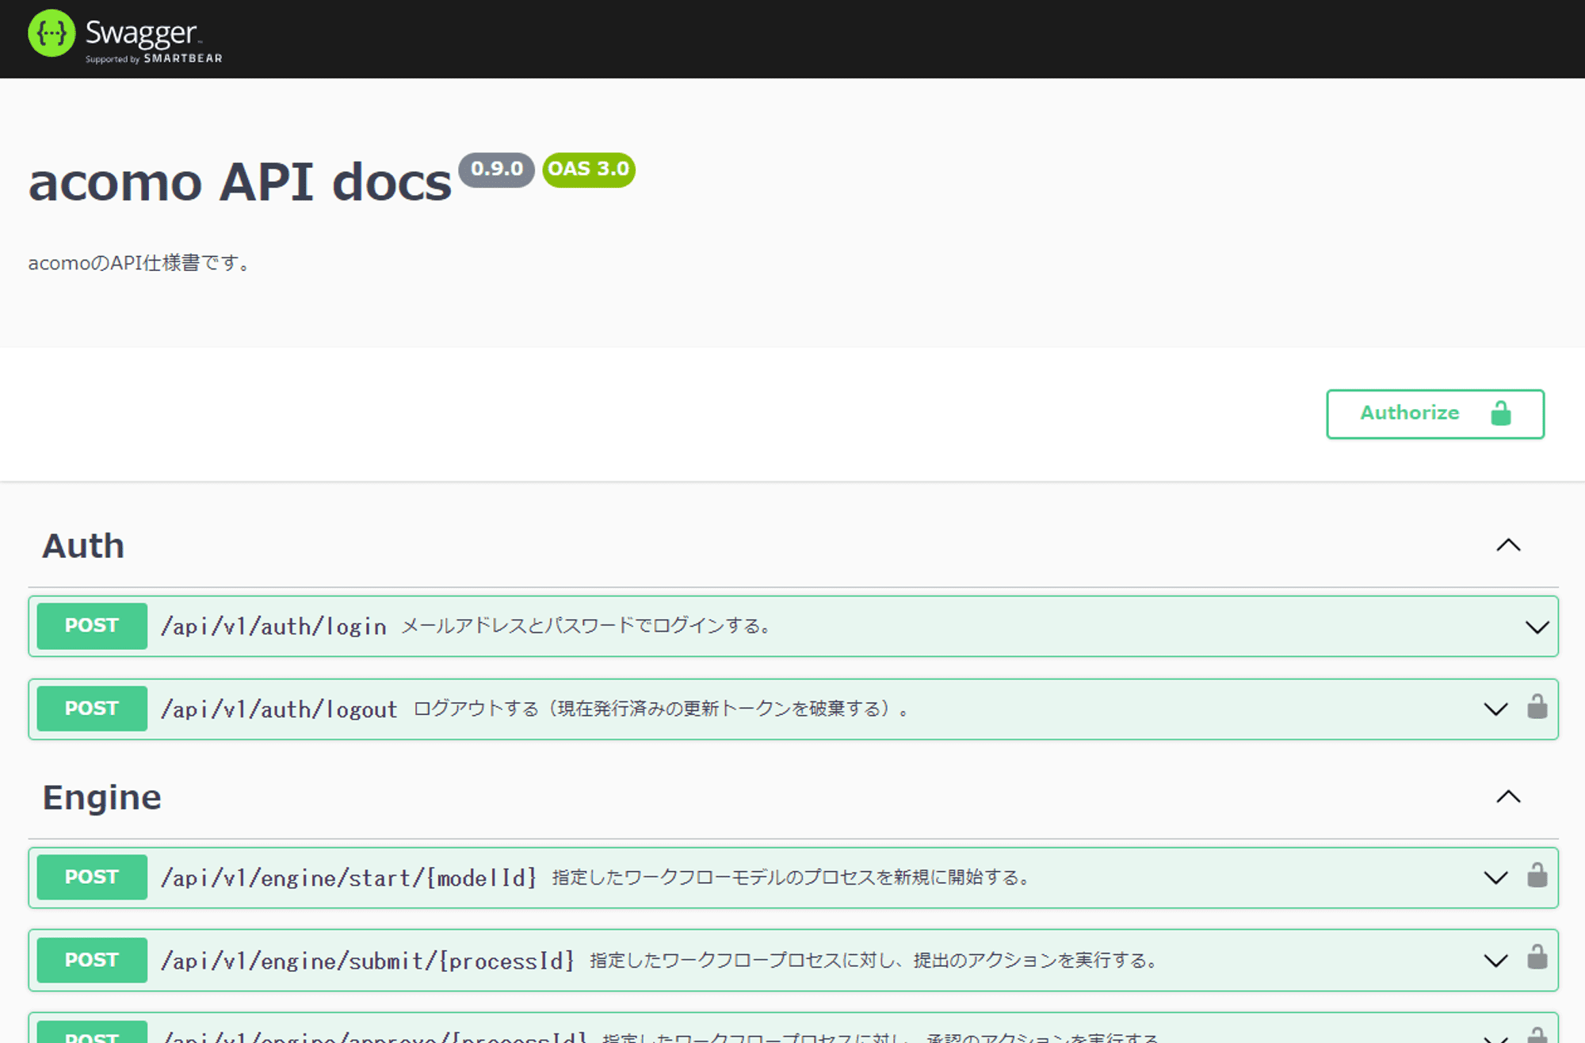Click lock icon on engine start endpoint
1585x1043 pixels.
pyautogui.click(x=1537, y=876)
